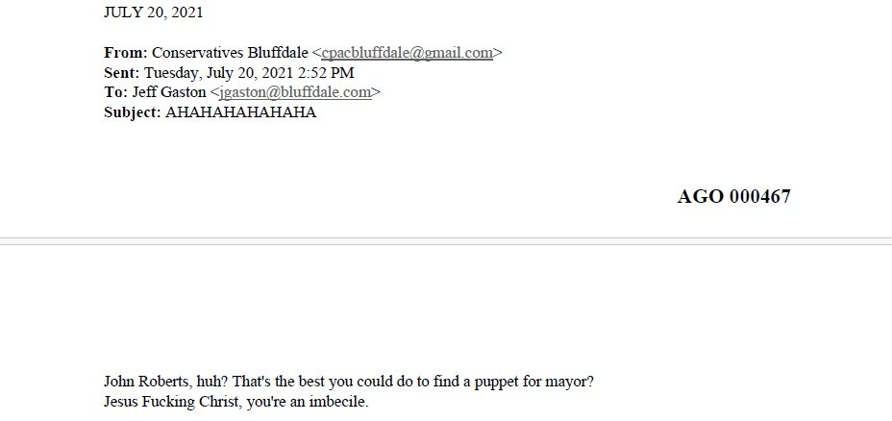892x421 pixels.
Task: Open the cpacbluffdale@gmail.com email link
Action: [407, 54]
